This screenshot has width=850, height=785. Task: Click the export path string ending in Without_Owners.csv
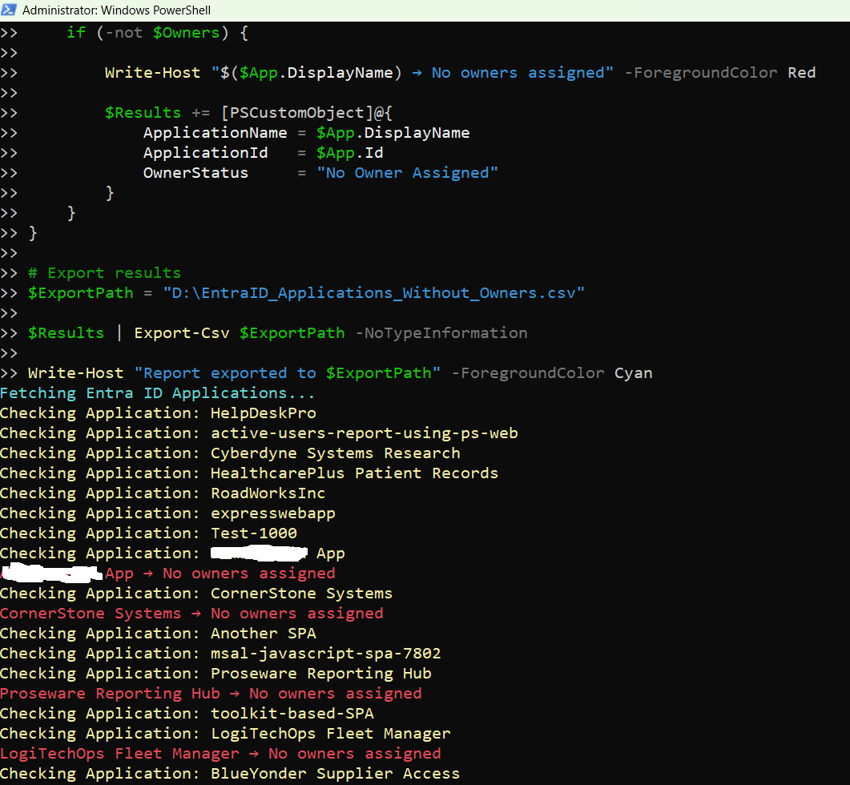pyautogui.click(x=373, y=293)
